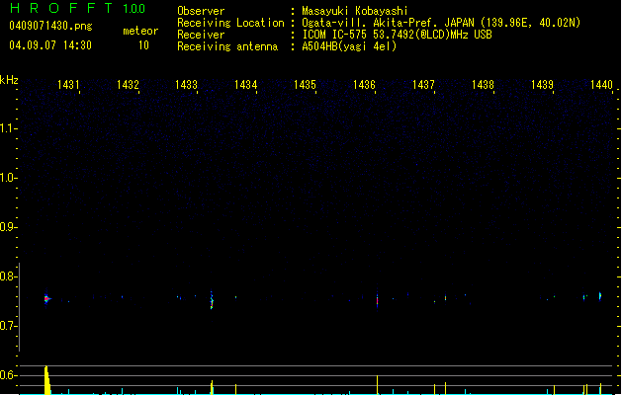
Task: Click the Receiving Location label
Action: (x=230, y=23)
